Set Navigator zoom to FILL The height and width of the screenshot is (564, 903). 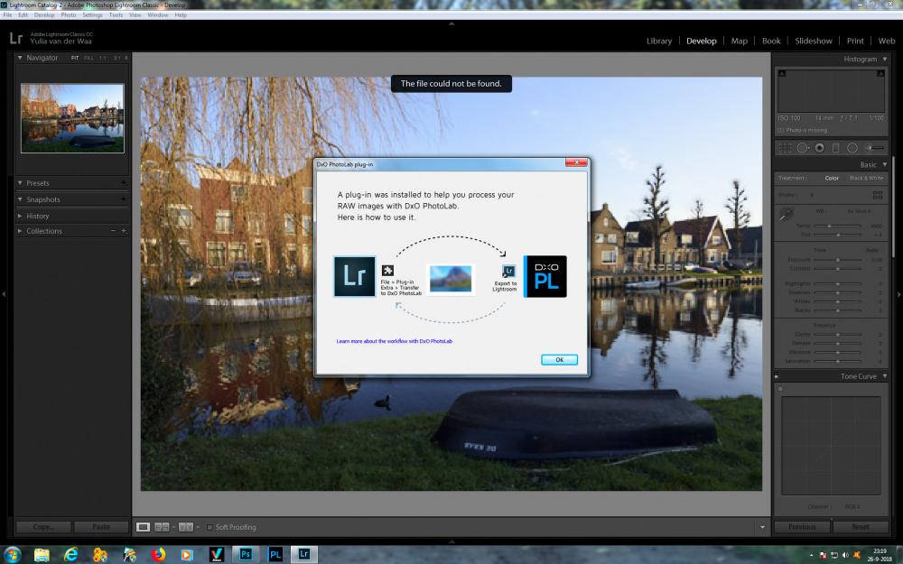(x=88, y=58)
